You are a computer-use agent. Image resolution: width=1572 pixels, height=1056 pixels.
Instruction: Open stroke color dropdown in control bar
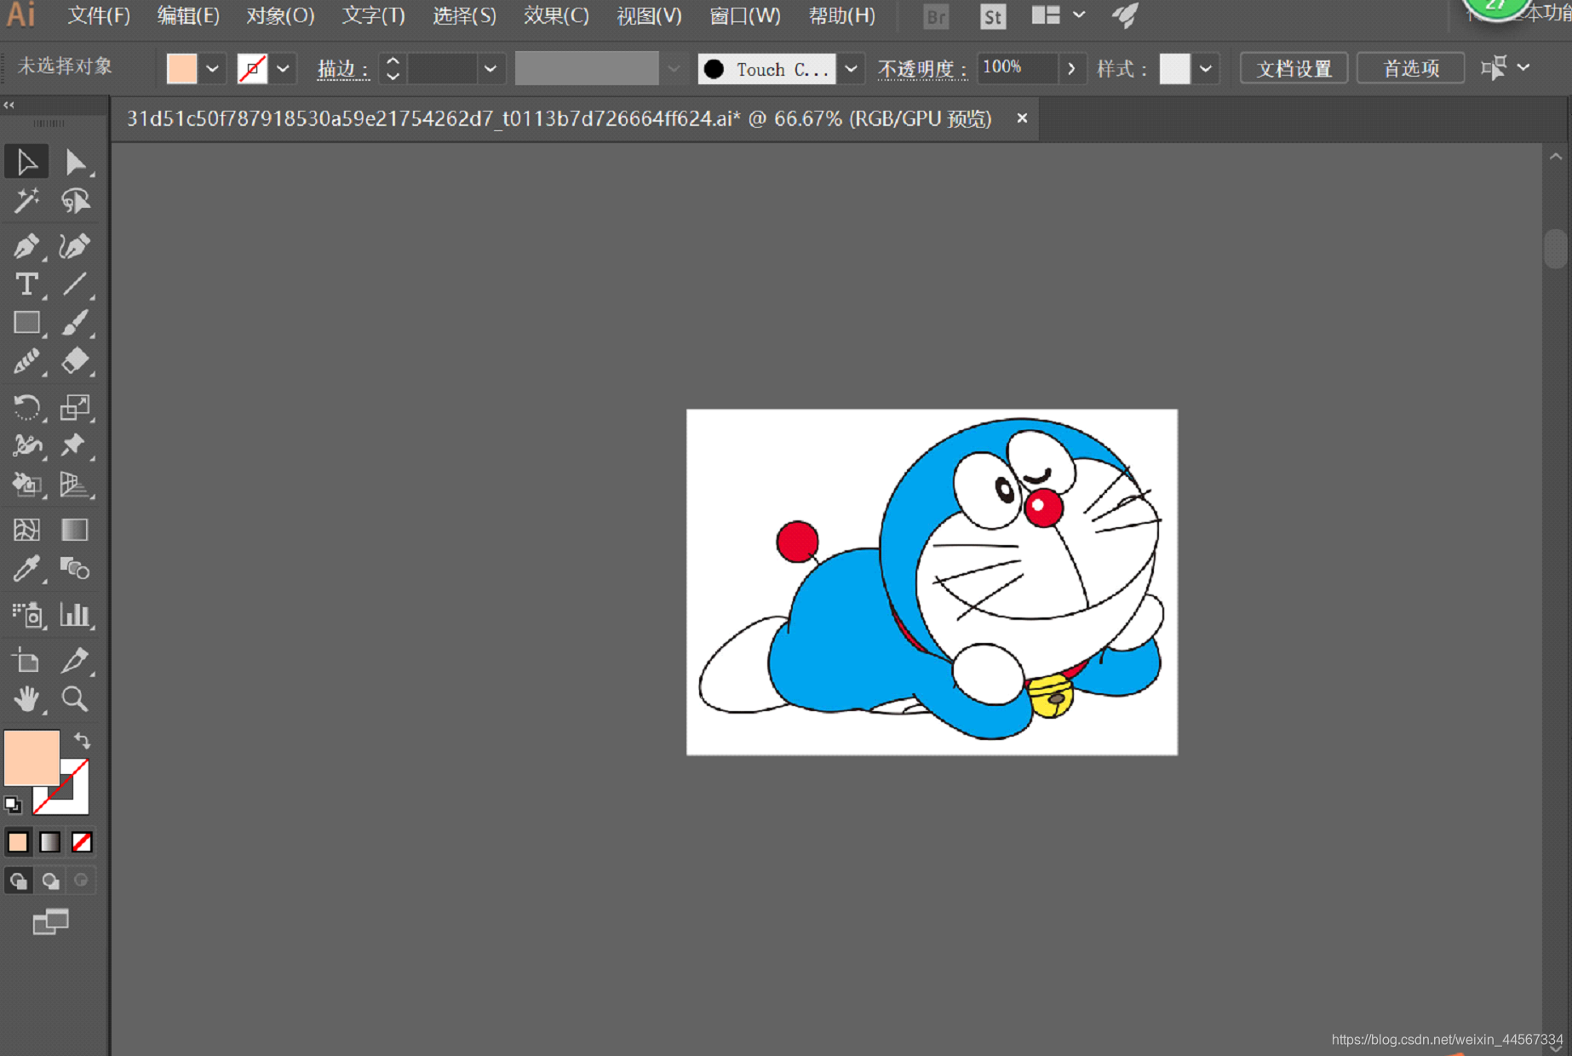[x=284, y=69]
